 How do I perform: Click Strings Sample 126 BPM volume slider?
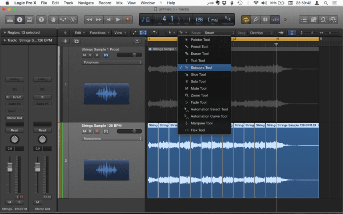click(129, 131)
